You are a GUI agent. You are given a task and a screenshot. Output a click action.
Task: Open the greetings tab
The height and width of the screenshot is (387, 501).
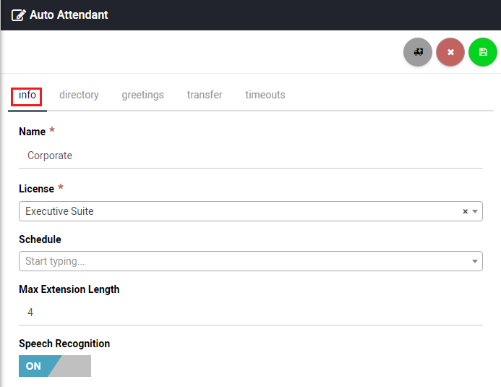(142, 95)
